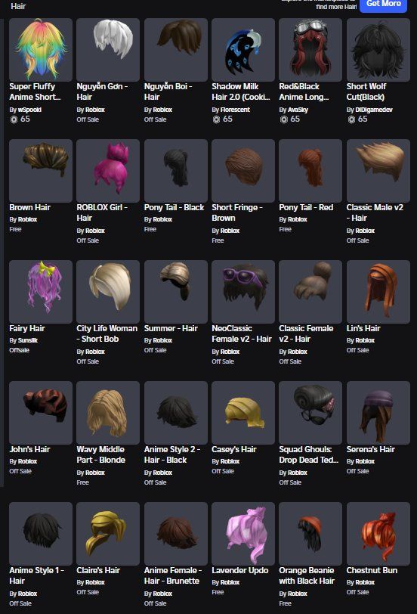Pick the Lavender Updo hair thumbnail

(x=243, y=534)
